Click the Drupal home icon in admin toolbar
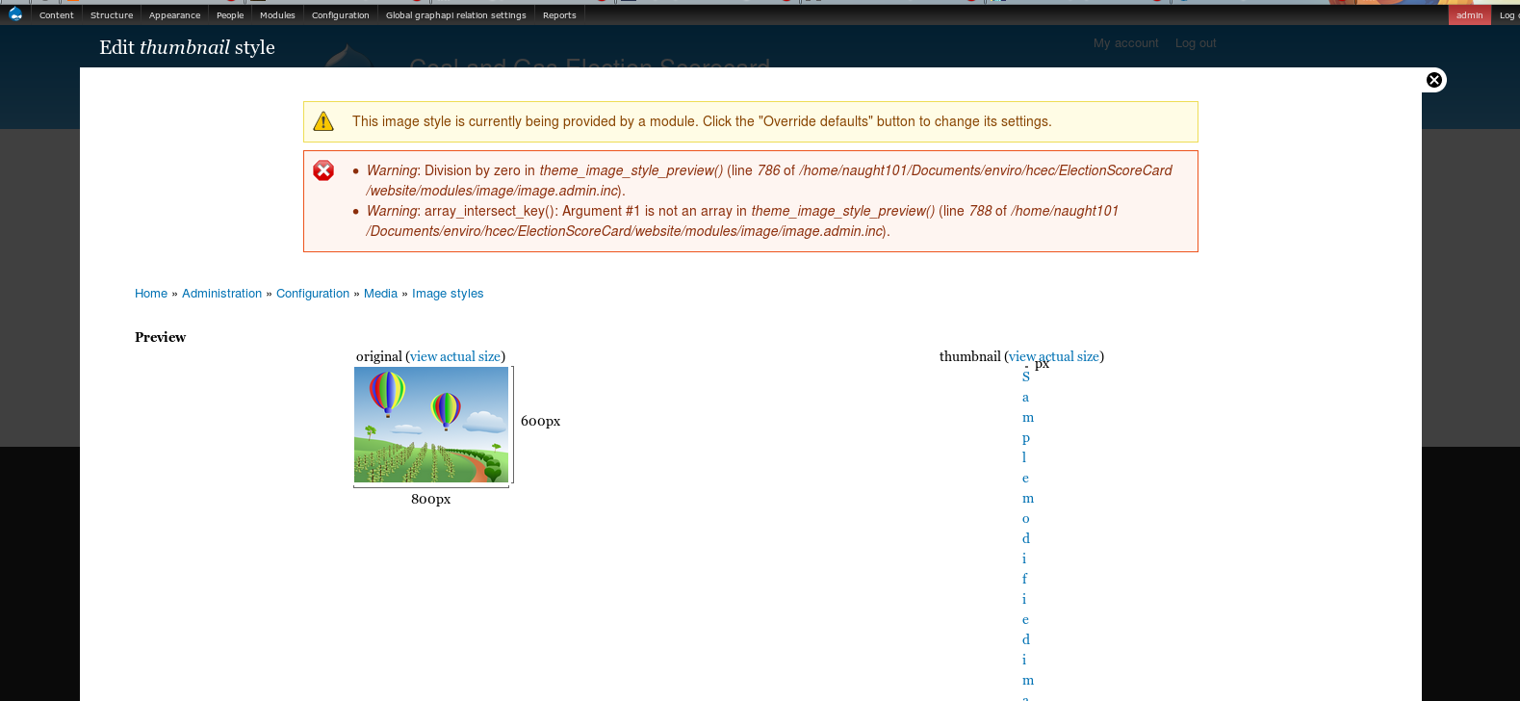Screen dimensions: 1520x701 coord(15,14)
